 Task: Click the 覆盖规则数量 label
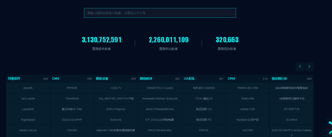227,49
